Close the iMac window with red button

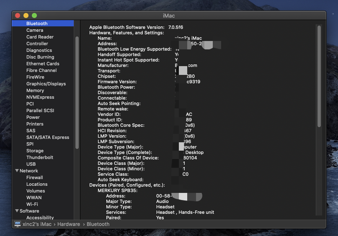pyautogui.click(x=18, y=15)
